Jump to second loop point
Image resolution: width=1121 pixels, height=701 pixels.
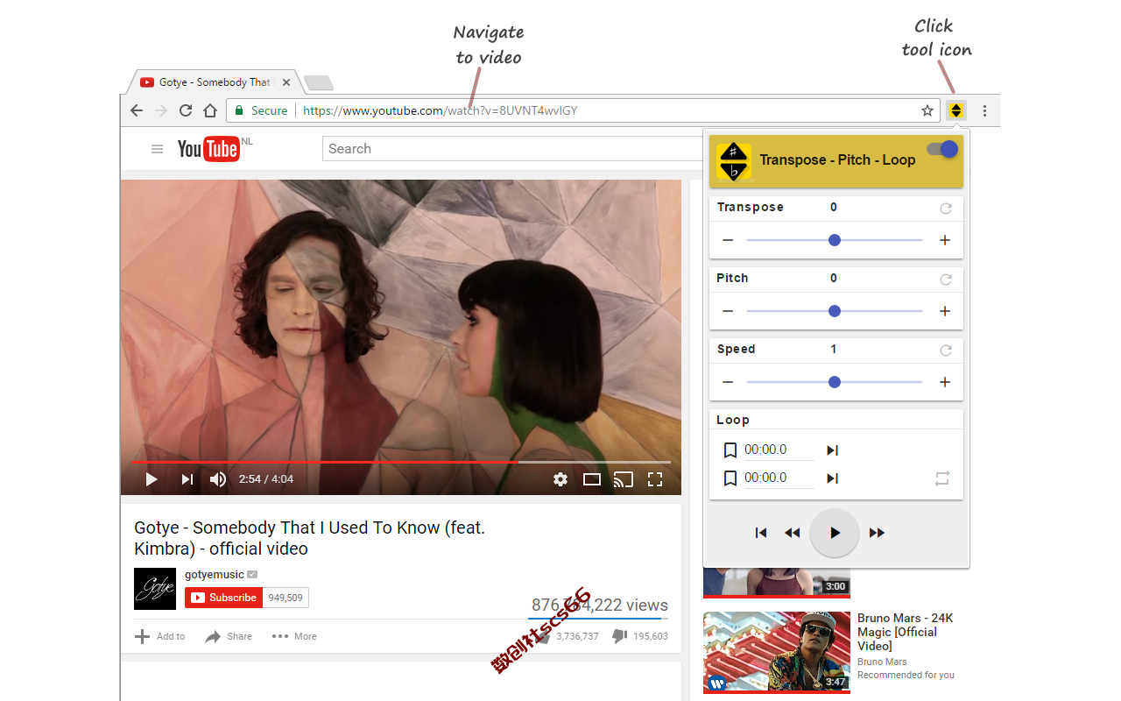(832, 478)
